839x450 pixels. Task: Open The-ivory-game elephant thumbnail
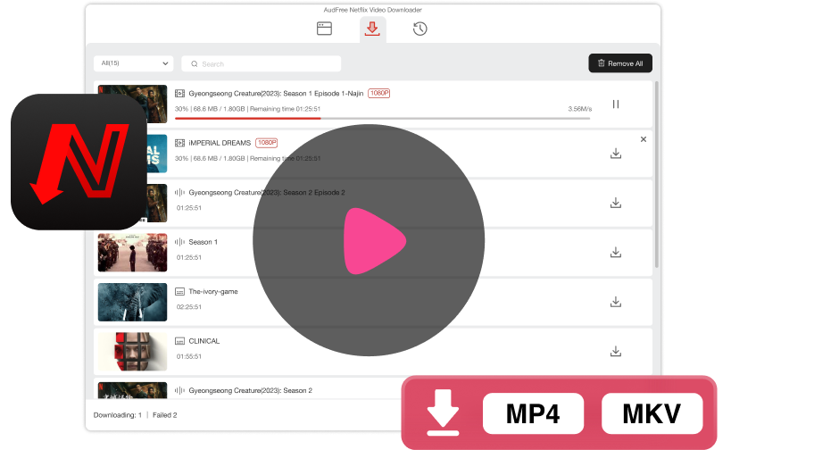(132, 302)
